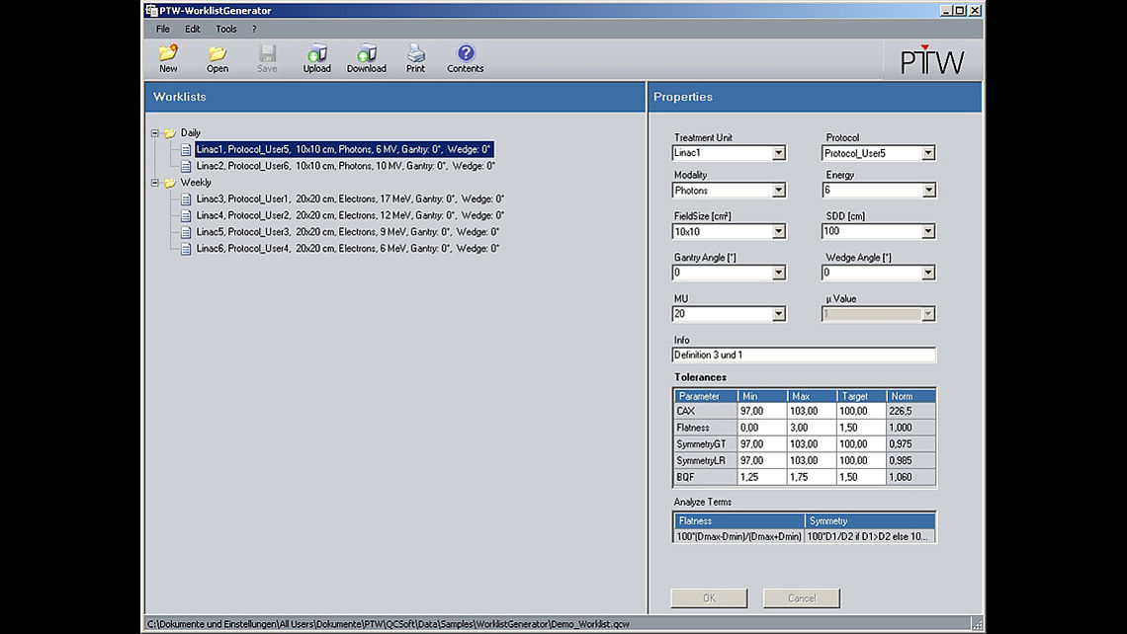This screenshot has height=634, width=1127.
Task: Collapse the Weekly worklist folder
Action: click(154, 183)
